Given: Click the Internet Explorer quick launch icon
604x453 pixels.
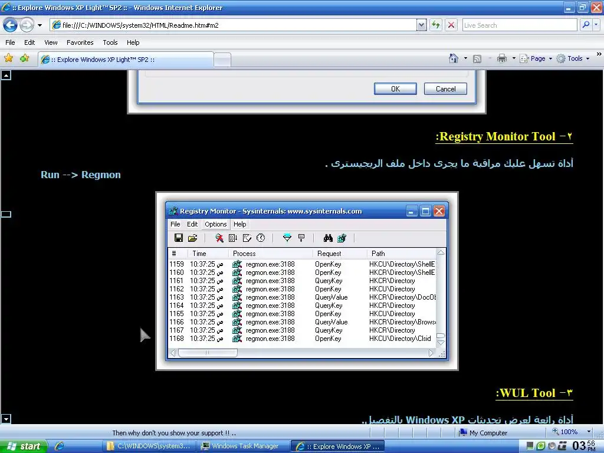Looking at the screenshot, I should pos(59,446).
